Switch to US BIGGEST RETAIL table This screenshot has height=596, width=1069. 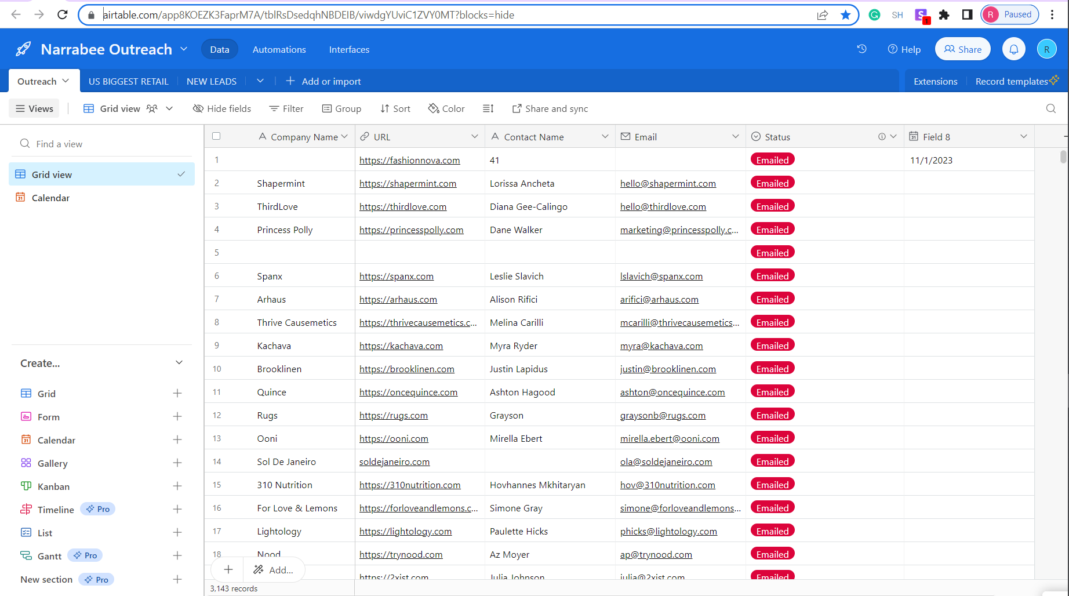point(129,81)
